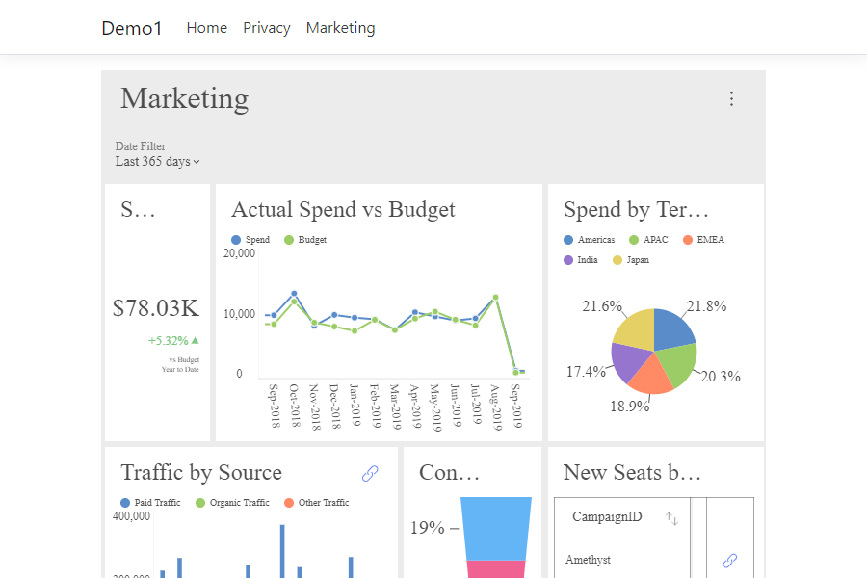Click the India legend marker in Spend by Territory

[x=569, y=259]
